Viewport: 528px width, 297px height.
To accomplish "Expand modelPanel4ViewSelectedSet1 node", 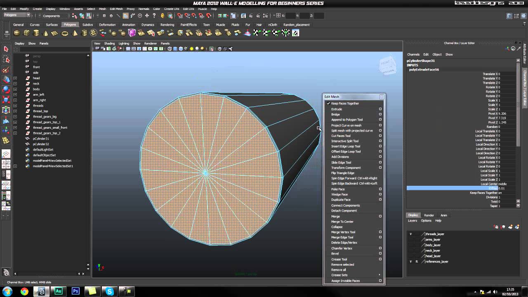I will coord(15,166).
